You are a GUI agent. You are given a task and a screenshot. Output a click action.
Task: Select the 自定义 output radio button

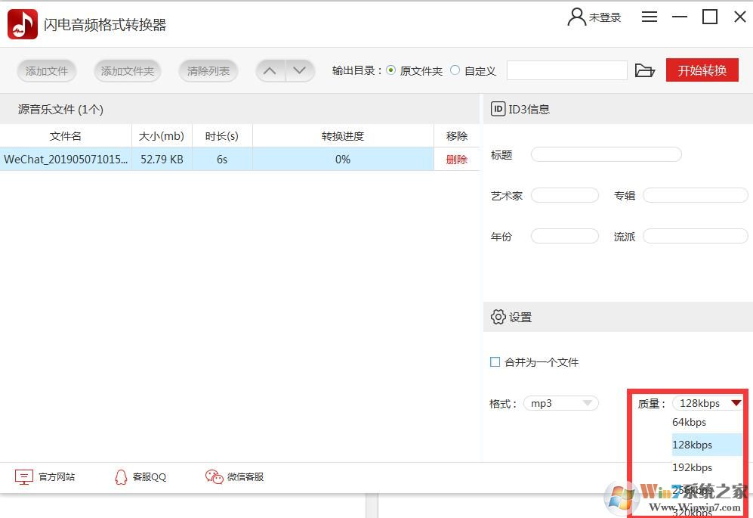click(454, 70)
